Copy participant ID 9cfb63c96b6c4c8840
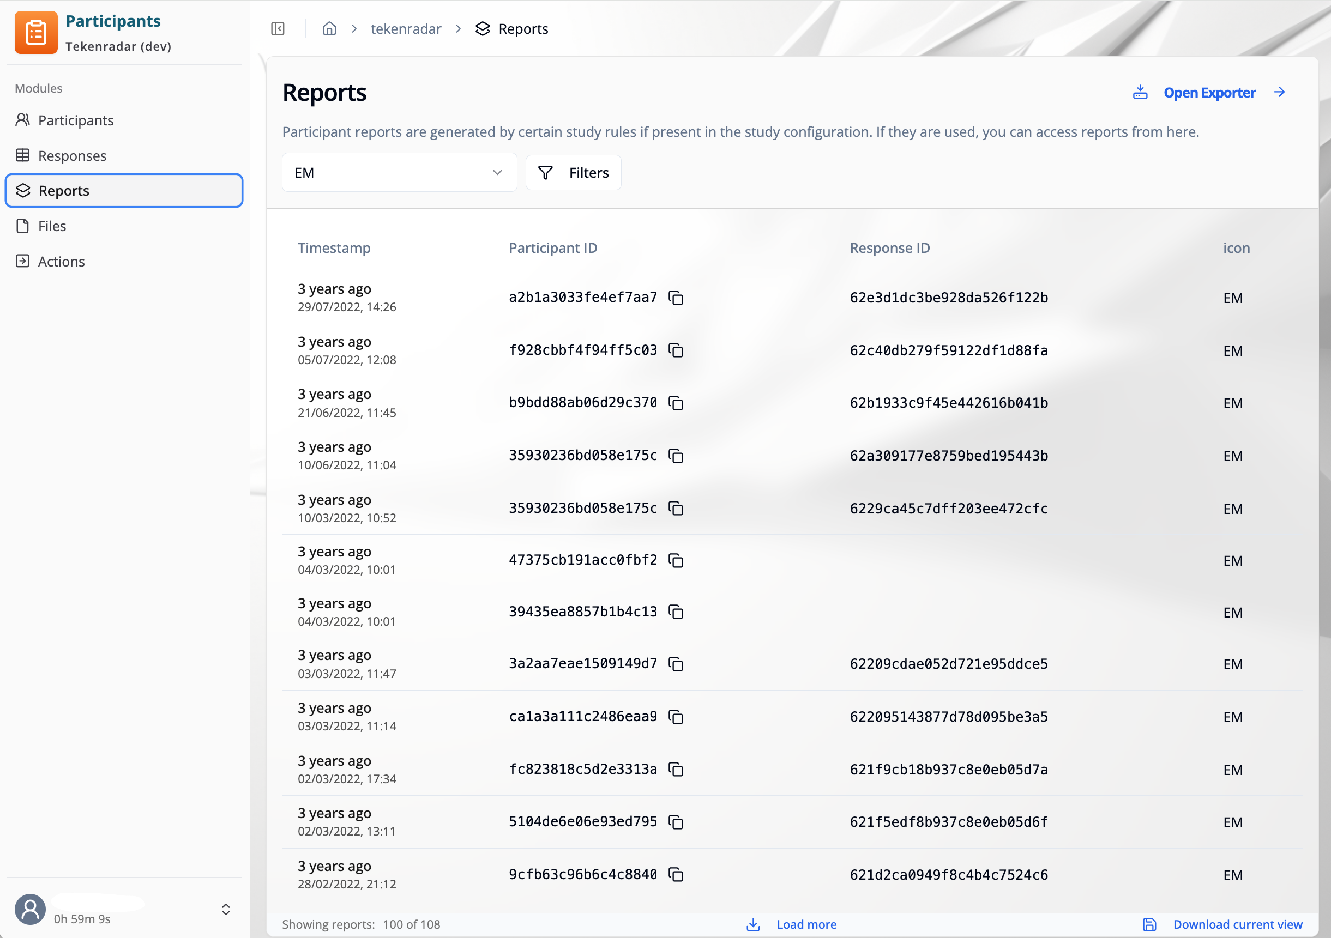The image size is (1331, 938). pyautogui.click(x=676, y=875)
